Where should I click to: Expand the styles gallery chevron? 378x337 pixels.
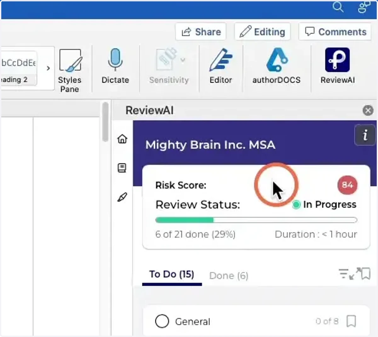(48, 68)
